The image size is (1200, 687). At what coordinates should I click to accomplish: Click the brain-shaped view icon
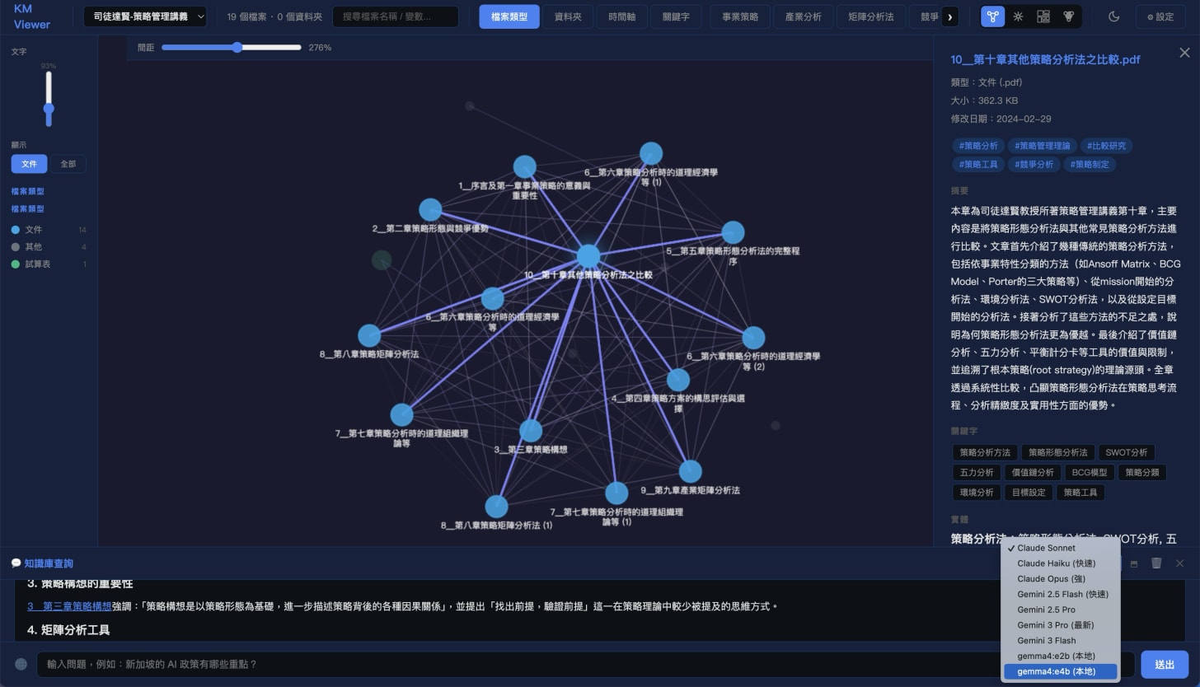pyautogui.click(x=1068, y=16)
